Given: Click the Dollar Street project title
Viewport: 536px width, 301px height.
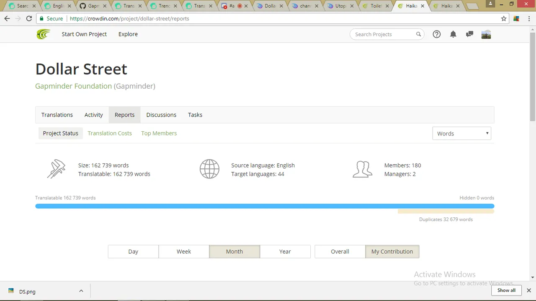Looking at the screenshot, I should click(x=81, y=69).
